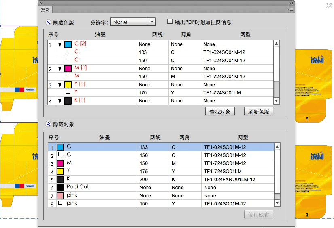Click the 刷新色版 button
334x228 pixels.
pos(258,112)
